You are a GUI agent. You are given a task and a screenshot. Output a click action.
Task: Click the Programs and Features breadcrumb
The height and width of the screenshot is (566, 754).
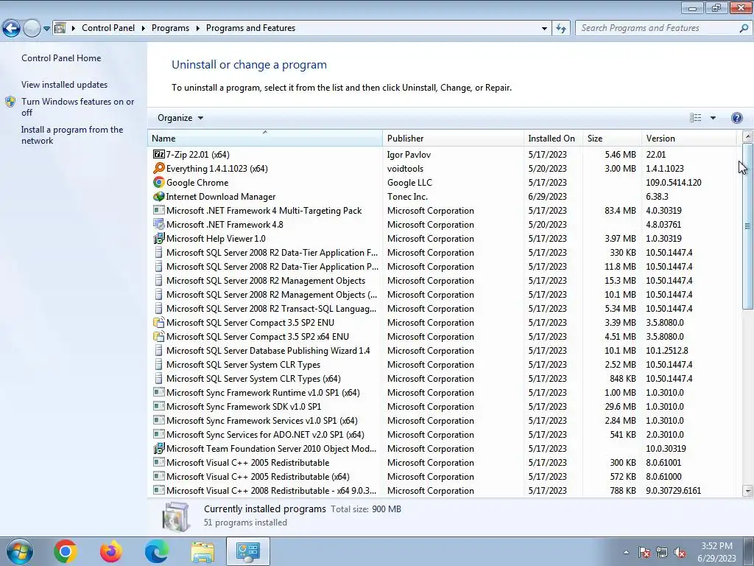point(250,28)
